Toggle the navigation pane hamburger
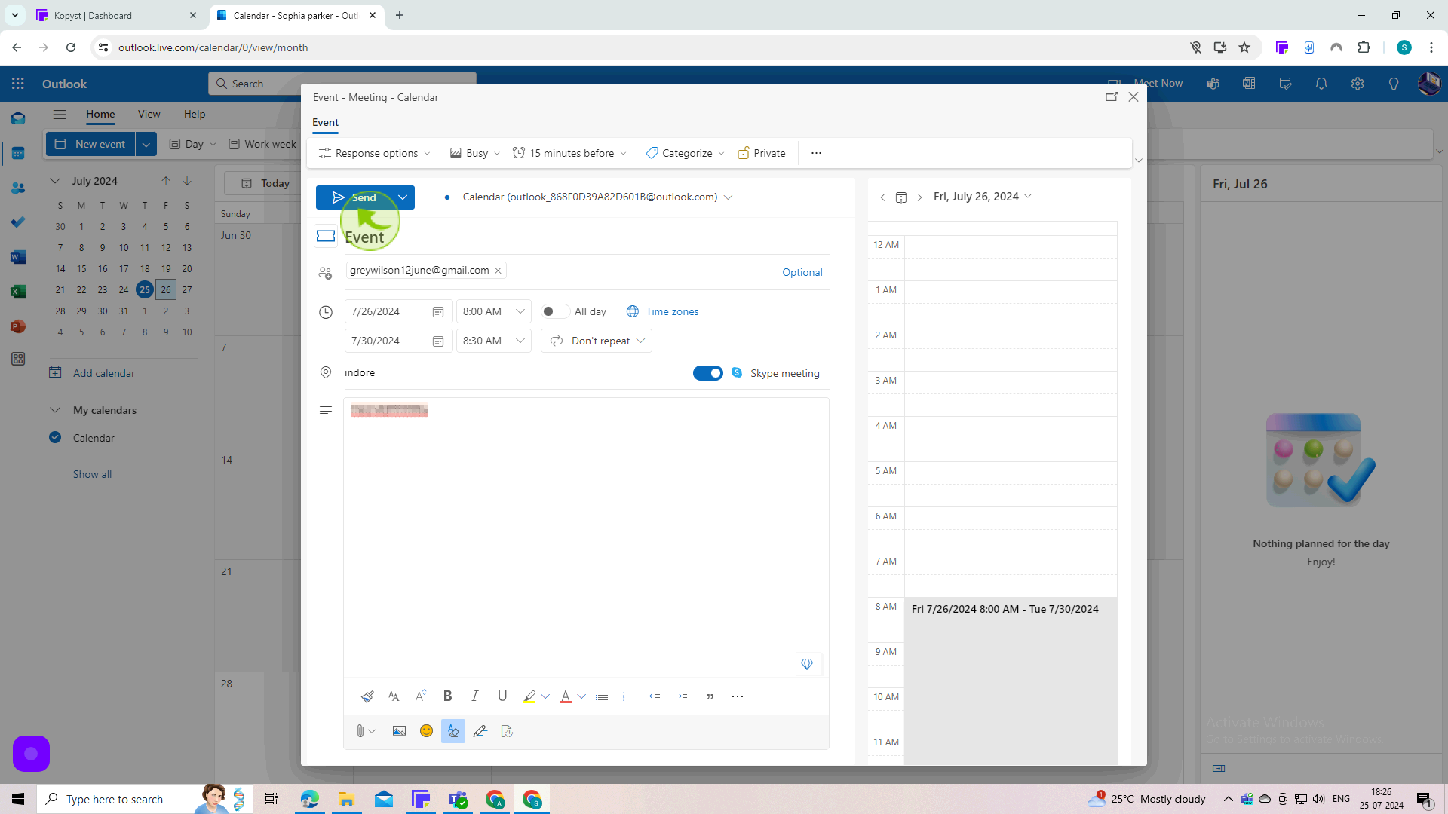 60,115
